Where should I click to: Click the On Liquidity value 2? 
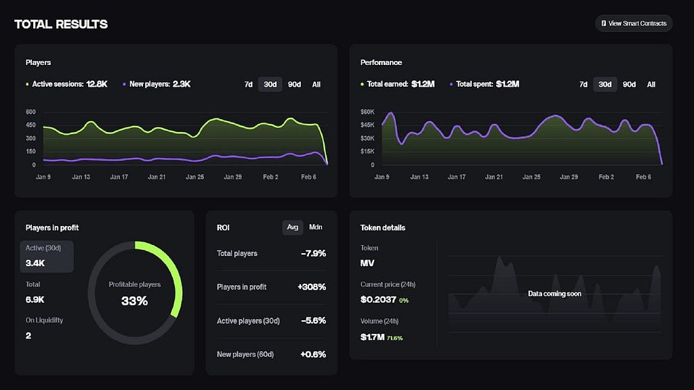[x=28, y=336]
